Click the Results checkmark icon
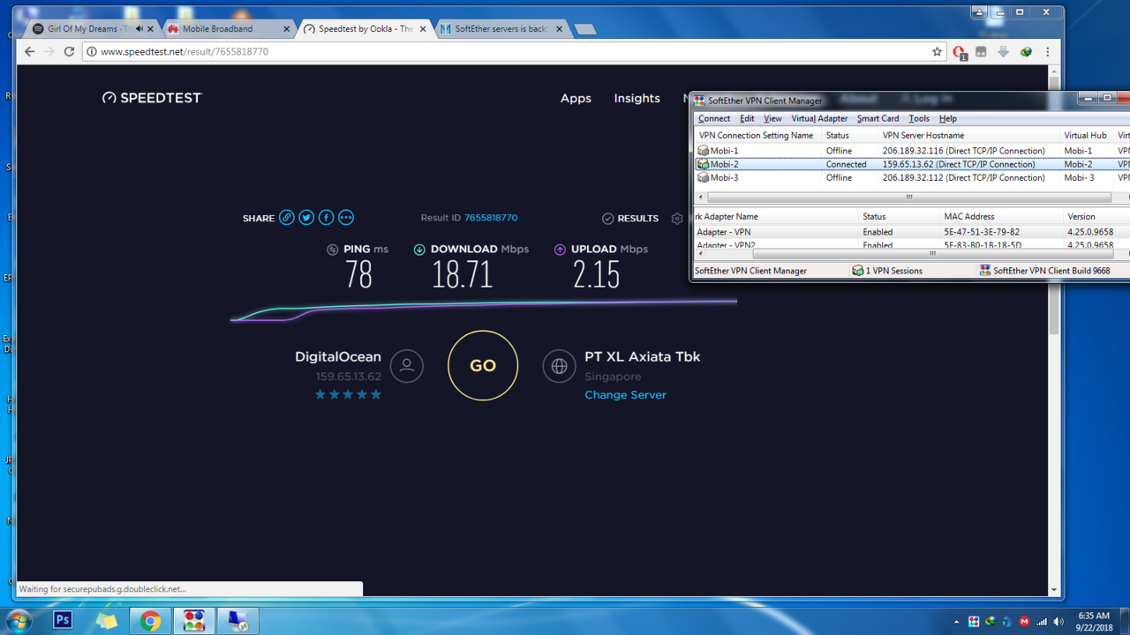This screenshot has height=635, width=1130. (607, 219)
